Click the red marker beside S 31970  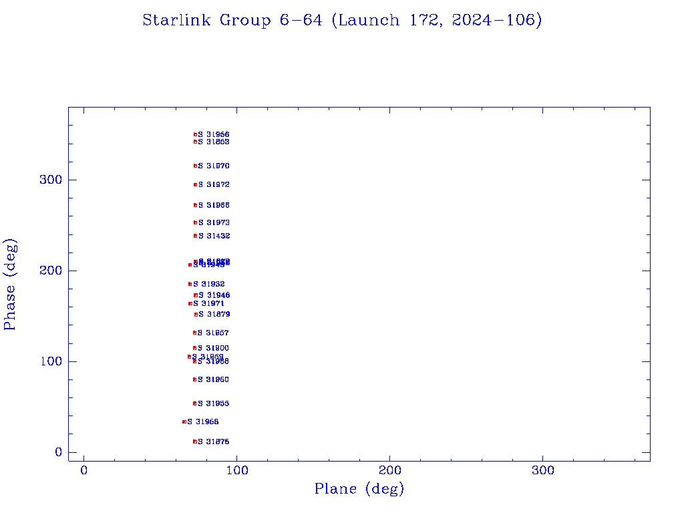coord(196,166)
